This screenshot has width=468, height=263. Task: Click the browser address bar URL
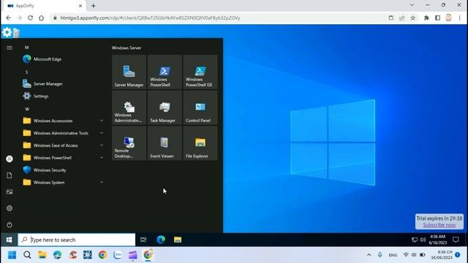[x=150, y=18]
